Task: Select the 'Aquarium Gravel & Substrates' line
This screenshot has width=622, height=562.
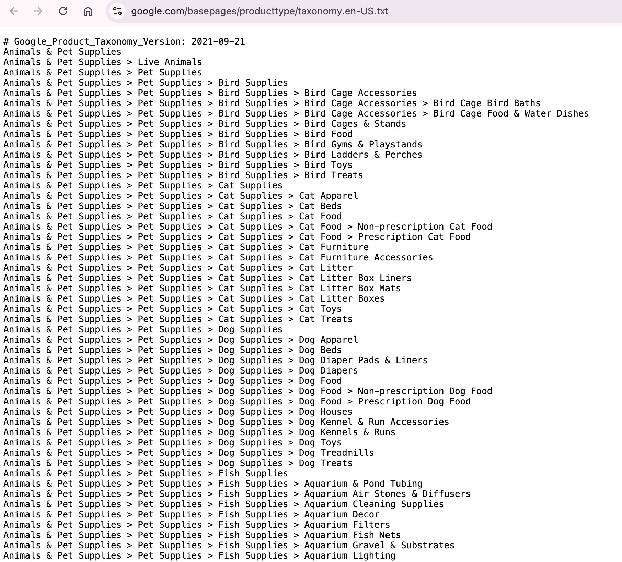Action: click(229, 545)
